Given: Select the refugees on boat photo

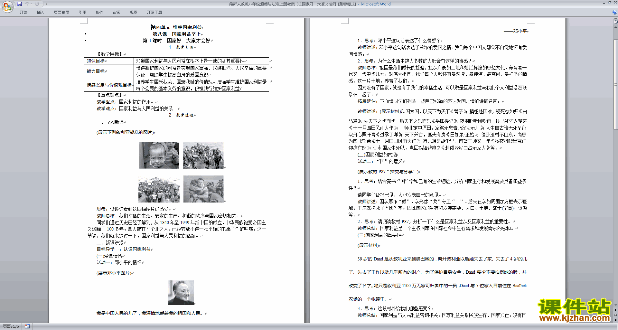Looking at the screenshot, I should 203,155.
